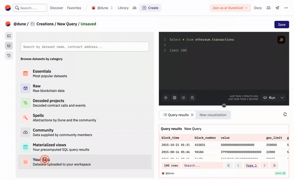Click the parameters sliders icon

click(192, 98)
